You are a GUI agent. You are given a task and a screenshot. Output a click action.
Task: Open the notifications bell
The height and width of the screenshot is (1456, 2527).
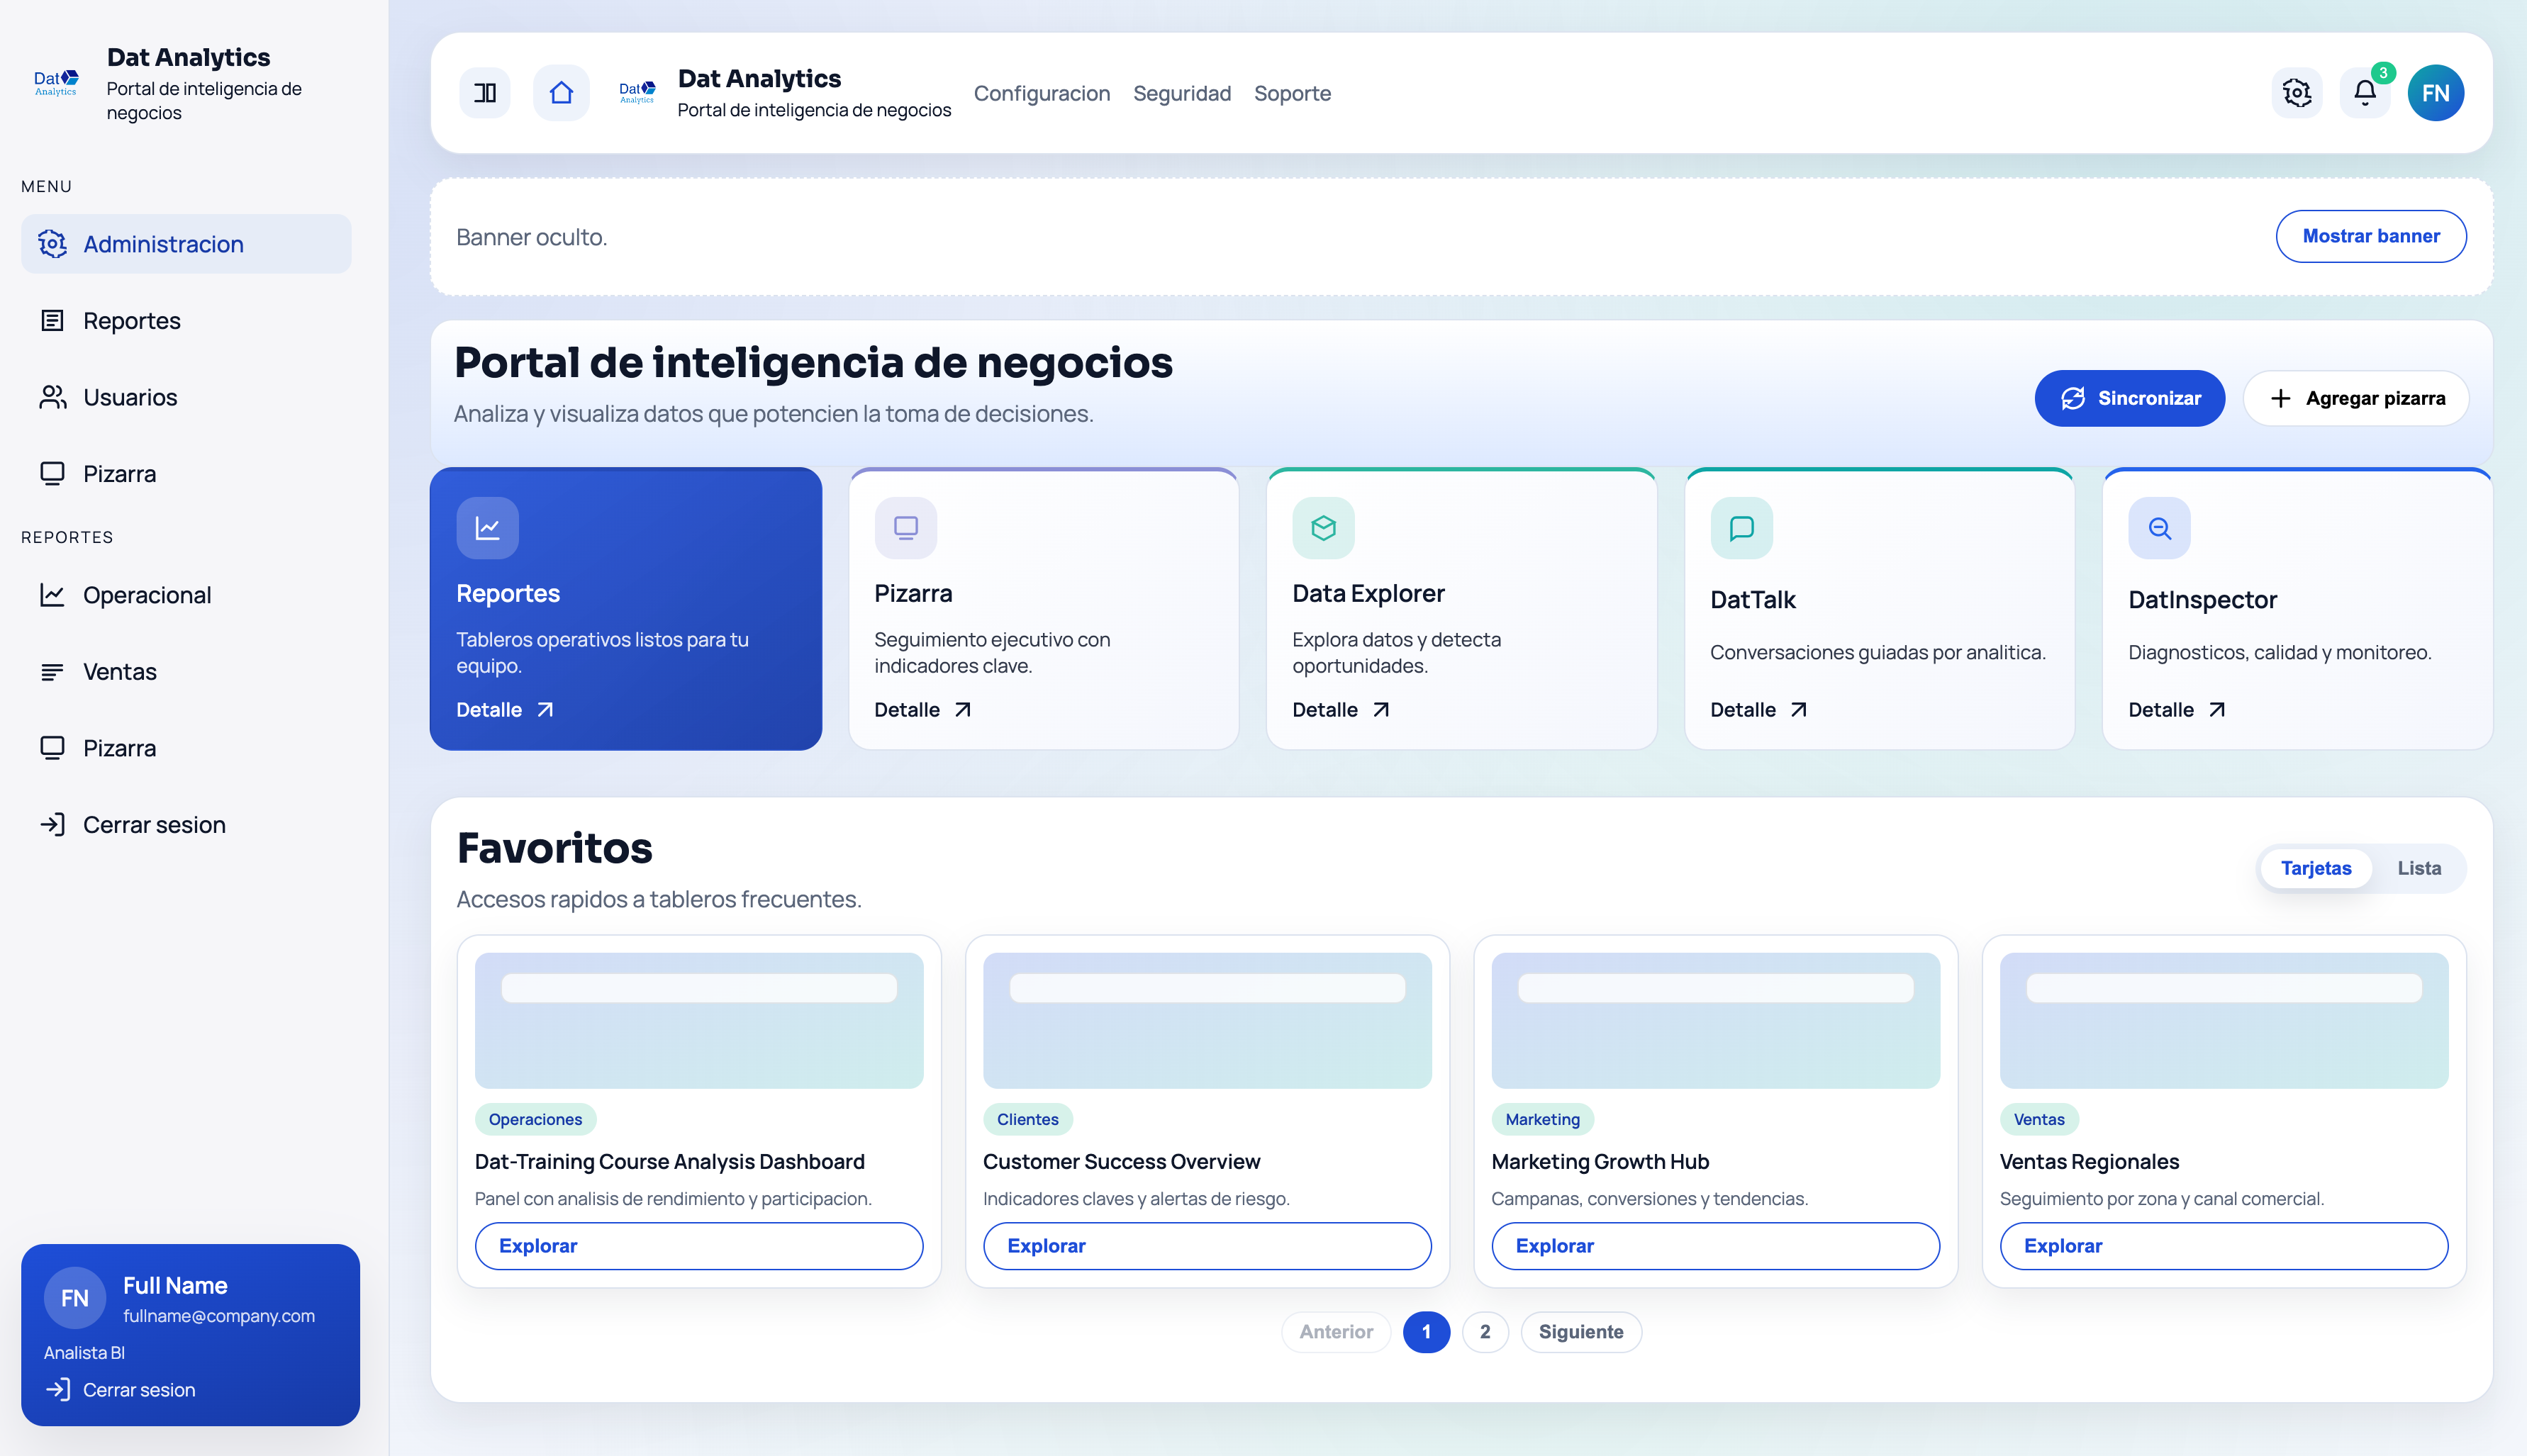point(2364,93)
